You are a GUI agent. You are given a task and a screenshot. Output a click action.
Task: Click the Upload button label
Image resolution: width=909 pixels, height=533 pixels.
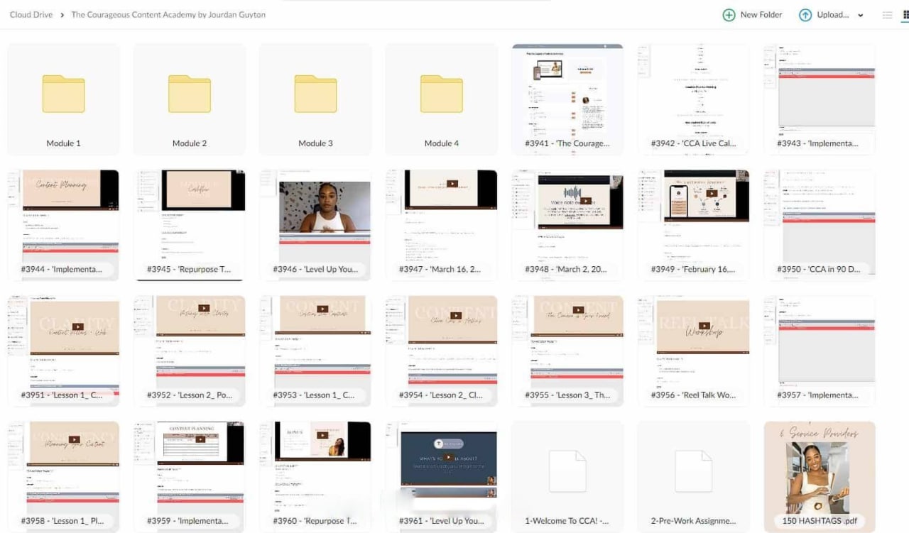click(832, 14)
